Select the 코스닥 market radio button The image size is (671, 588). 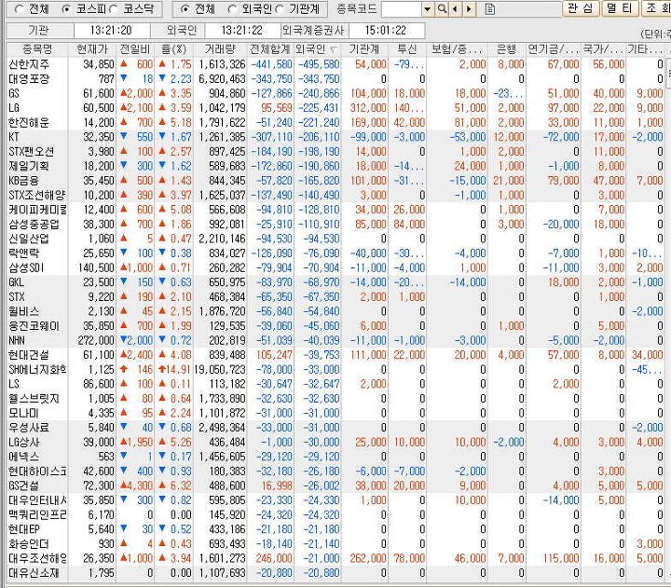(x=114, y=9)
